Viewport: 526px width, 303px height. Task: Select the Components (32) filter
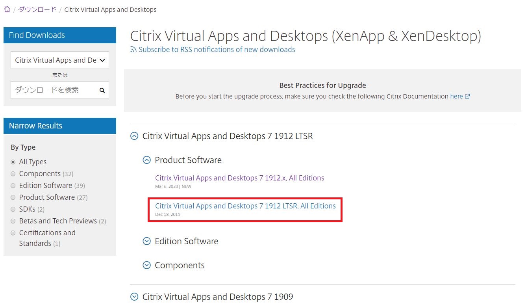13,174
